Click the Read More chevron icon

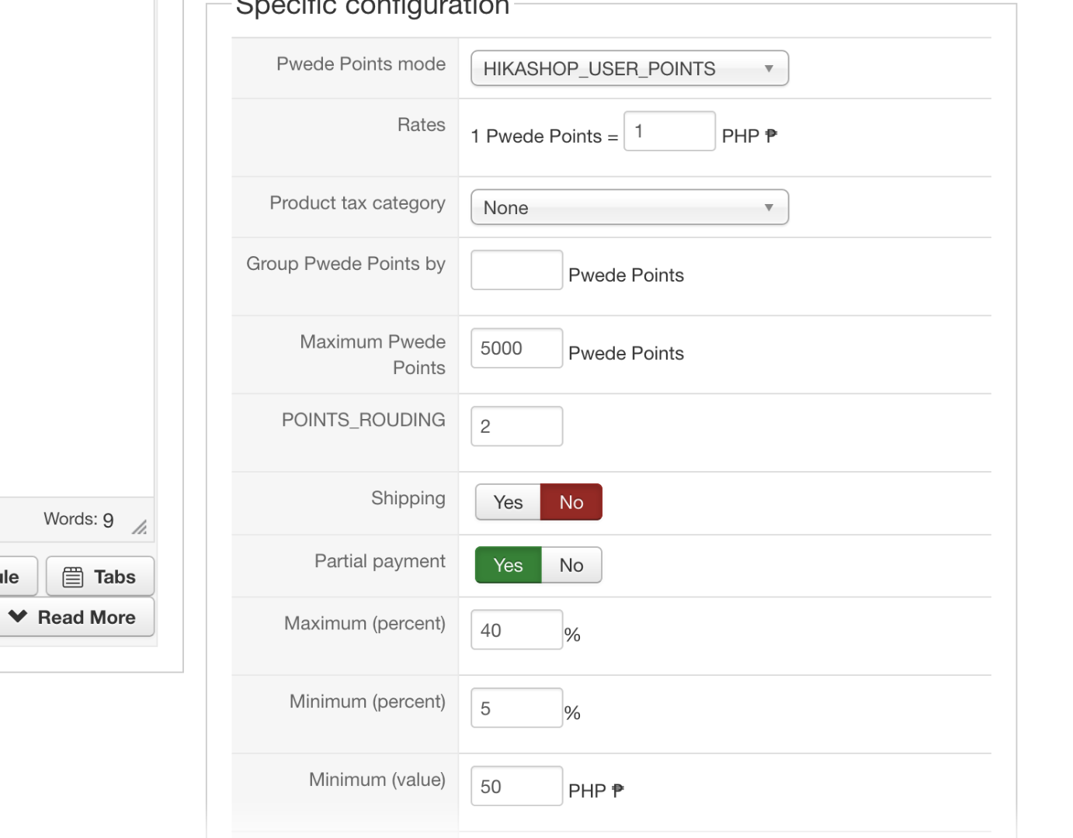(x=18, y=617)
